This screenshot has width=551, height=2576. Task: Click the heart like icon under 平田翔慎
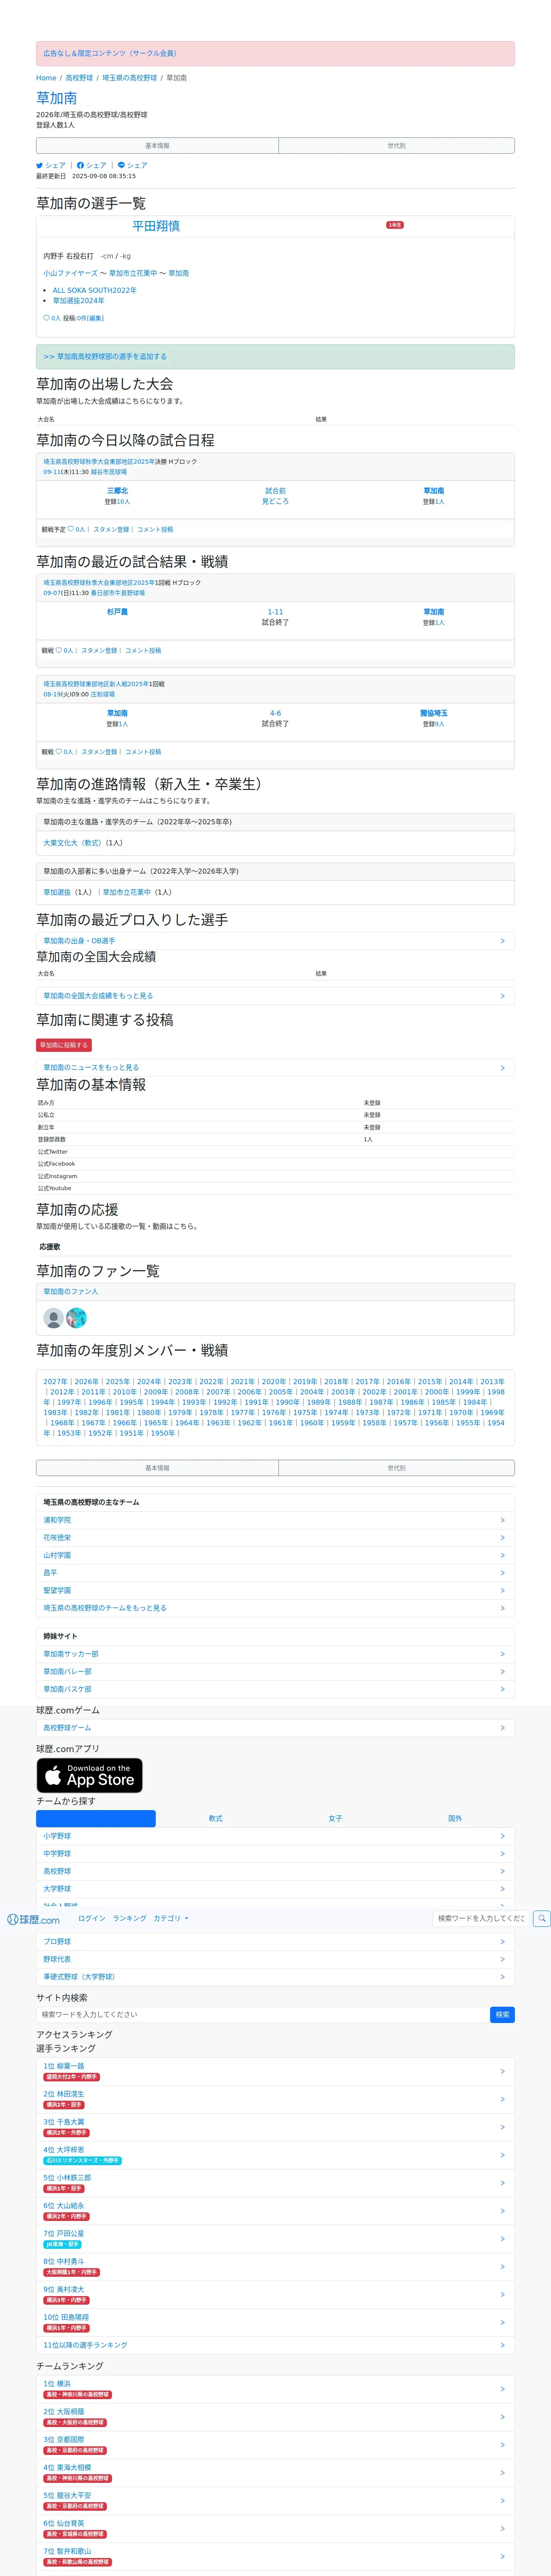tap(46, 318)
